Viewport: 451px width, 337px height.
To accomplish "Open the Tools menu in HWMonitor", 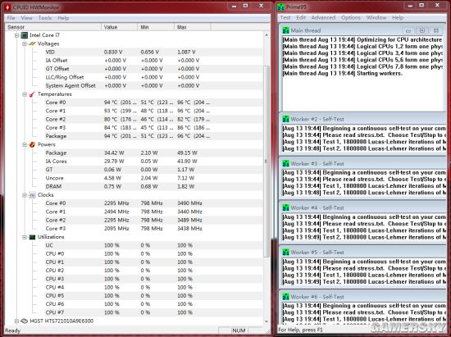I will pyautogui.click(x=45, y=18).
